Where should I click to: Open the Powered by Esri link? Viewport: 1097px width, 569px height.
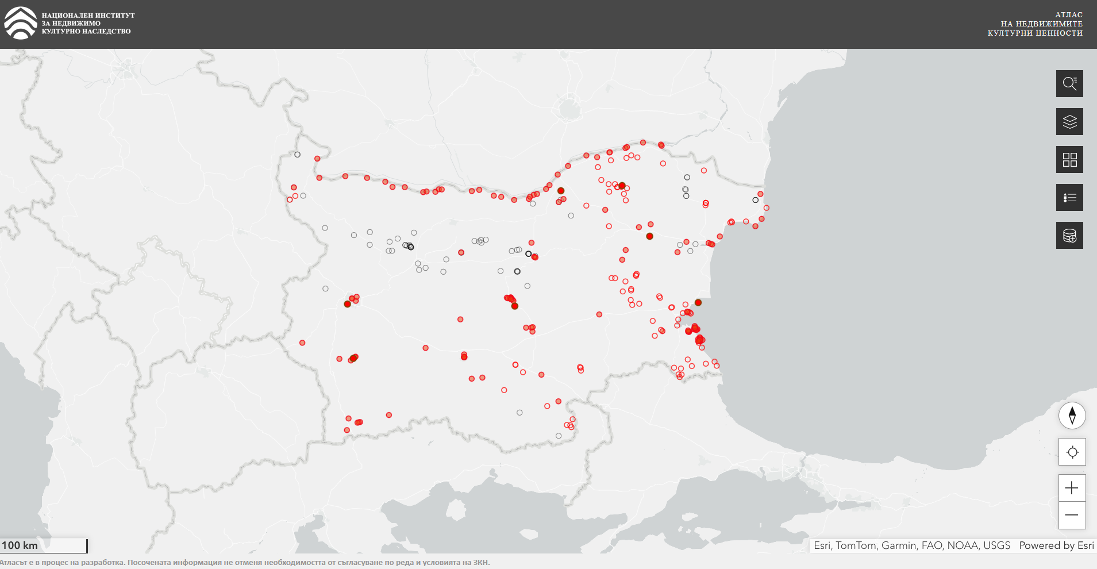1056,545
